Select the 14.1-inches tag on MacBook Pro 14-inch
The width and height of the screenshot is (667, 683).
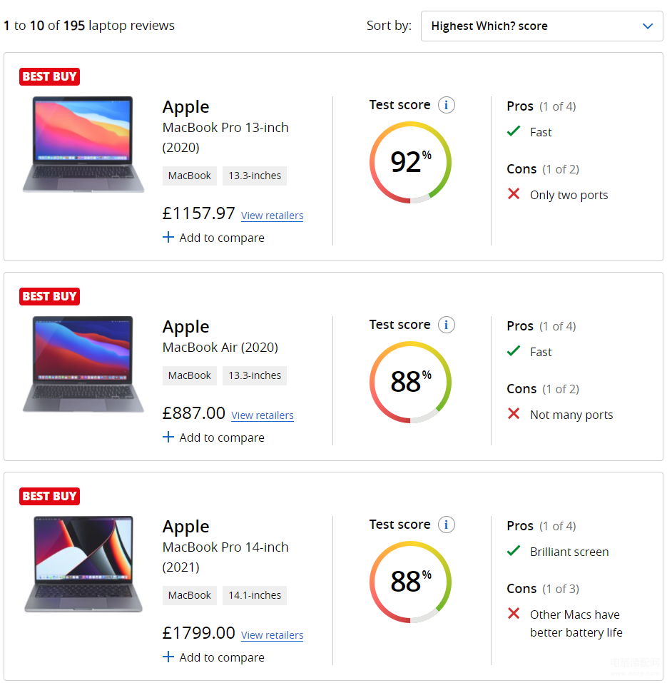(255, 595)
